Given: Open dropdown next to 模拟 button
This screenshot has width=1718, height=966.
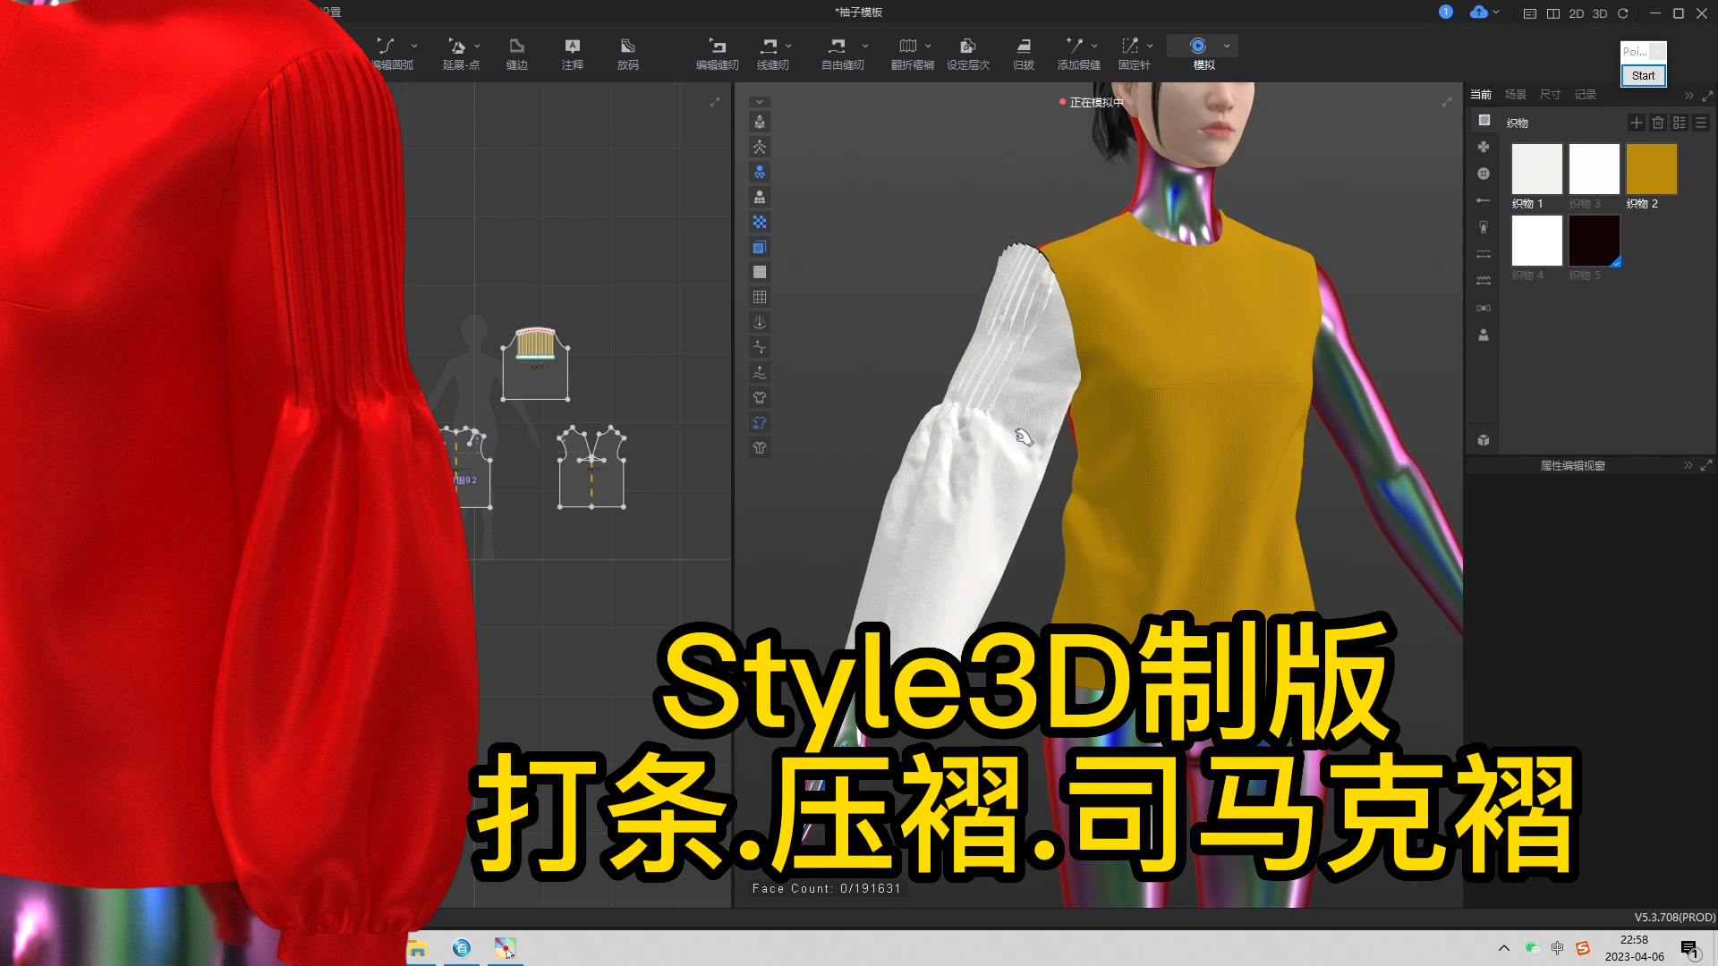Looking at the screenshot, I should coord(1227,46).
